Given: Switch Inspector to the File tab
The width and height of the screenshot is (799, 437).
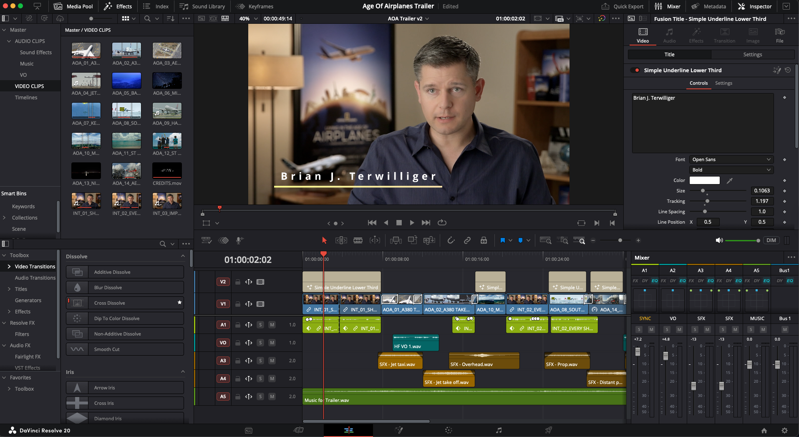Looking at the screenshot, I should click(779, 35).
